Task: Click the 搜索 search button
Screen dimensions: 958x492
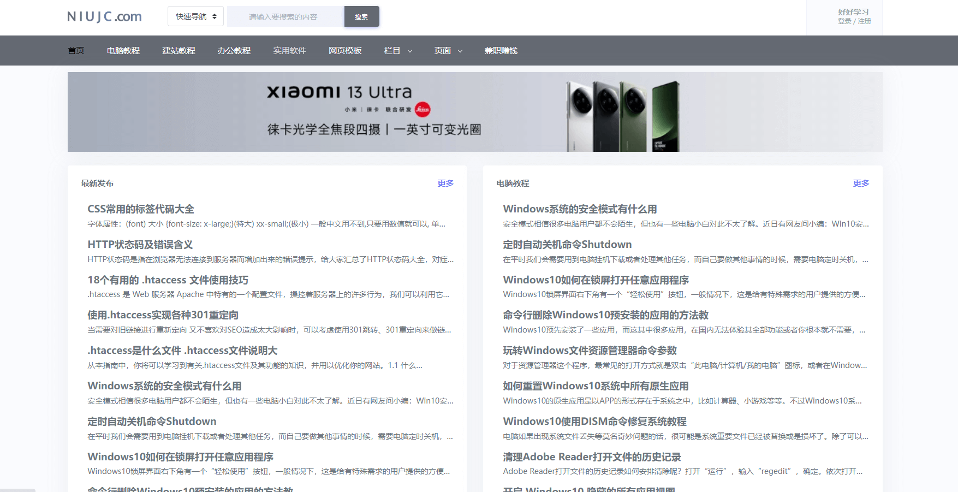Action: point(361,16)
